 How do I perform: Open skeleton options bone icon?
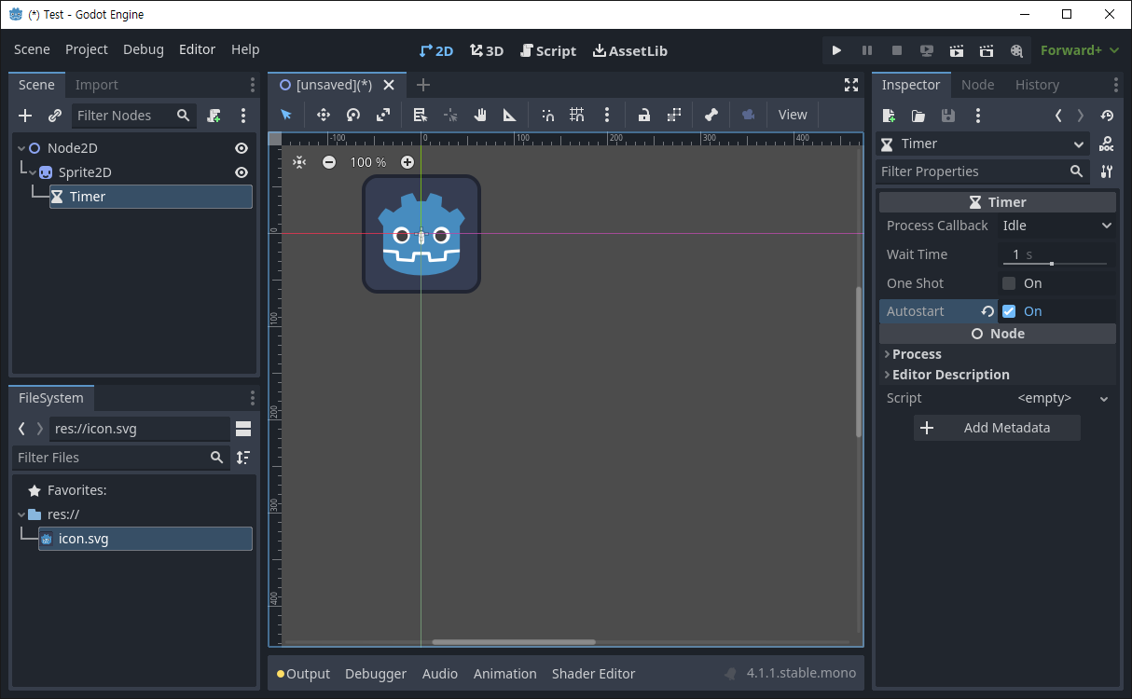click(711, 115)
